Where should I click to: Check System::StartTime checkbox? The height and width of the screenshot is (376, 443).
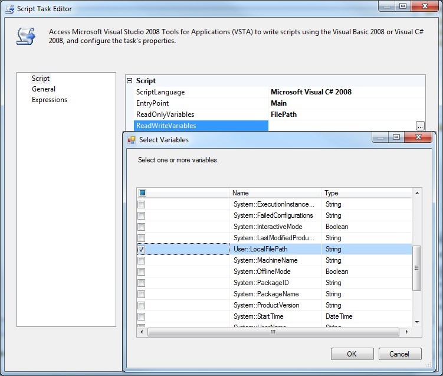pyautogui.click(x=141, y=316)
